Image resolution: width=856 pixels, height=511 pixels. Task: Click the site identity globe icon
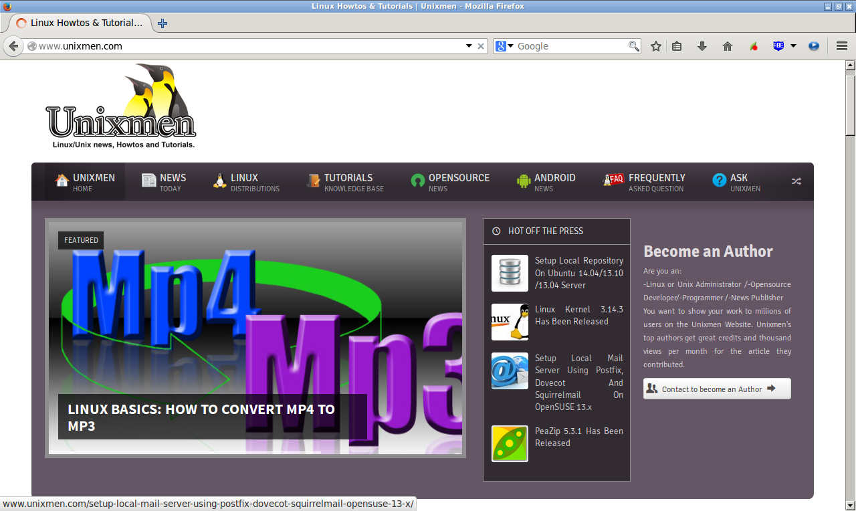pos(31,46)
